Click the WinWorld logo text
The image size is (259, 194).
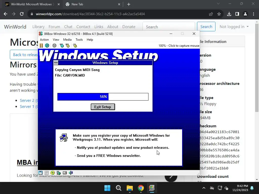click(x=15, y=27)
